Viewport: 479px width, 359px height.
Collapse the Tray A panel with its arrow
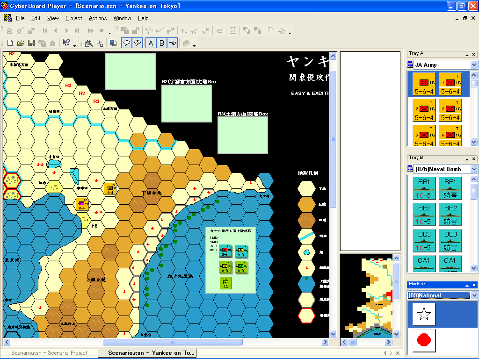[467, 55]
